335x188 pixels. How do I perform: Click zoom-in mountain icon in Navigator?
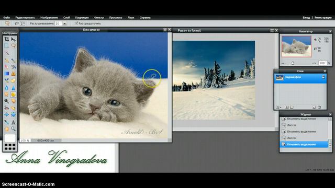coord(314,63)
